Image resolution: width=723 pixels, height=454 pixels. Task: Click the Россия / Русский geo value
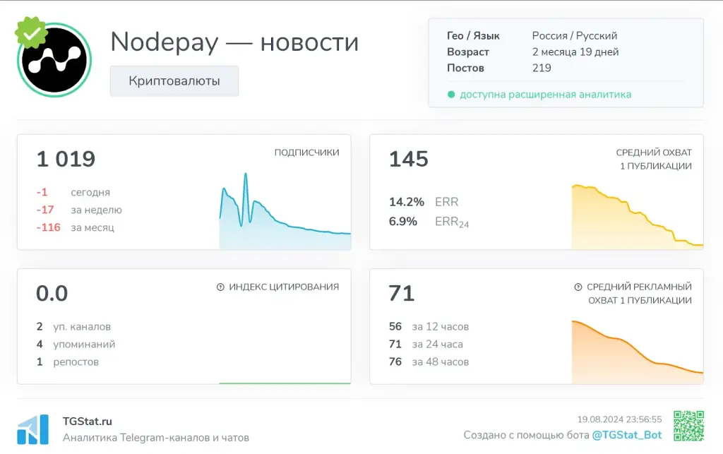pos(575,36)
